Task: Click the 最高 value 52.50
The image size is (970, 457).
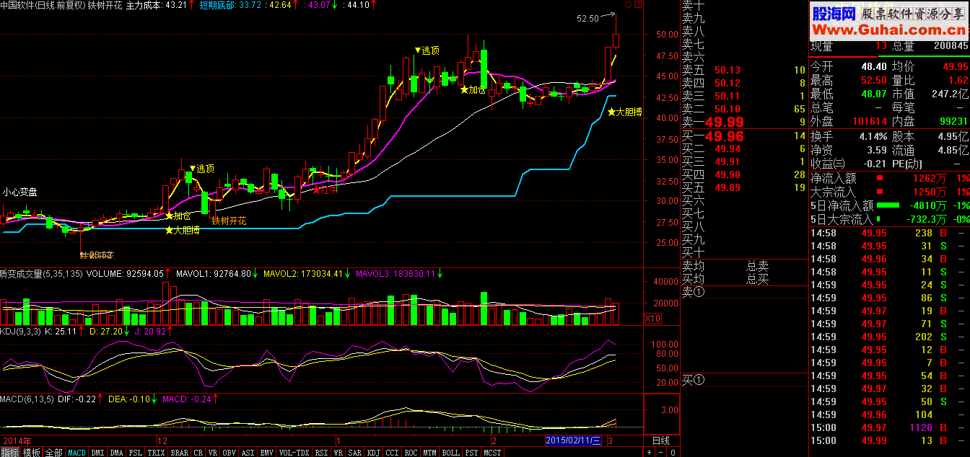Action: click(873, 80)
